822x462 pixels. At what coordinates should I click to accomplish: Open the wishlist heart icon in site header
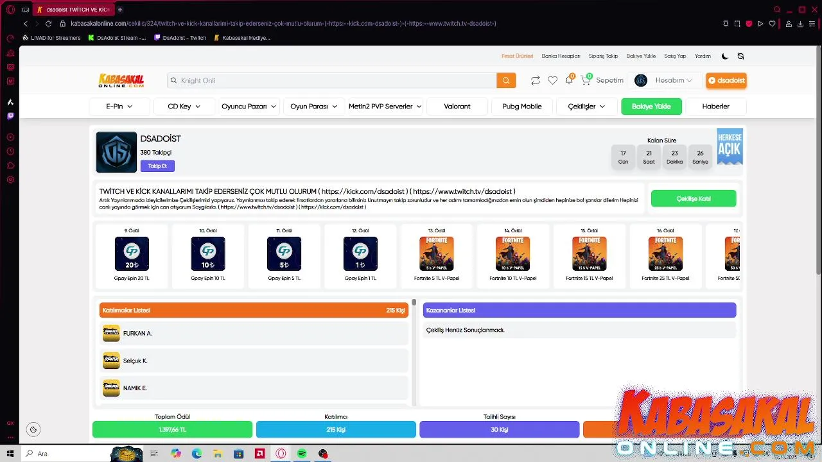(x=552, y=80)
